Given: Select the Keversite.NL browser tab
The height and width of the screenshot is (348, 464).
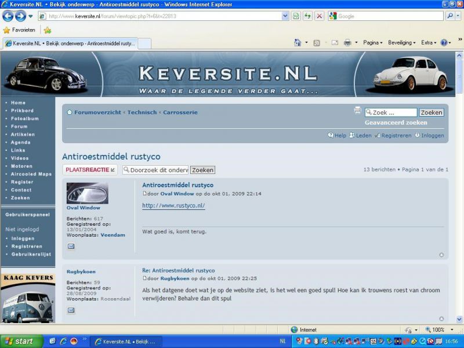Looking at the screenshot, I should click(x=70, y=43).
